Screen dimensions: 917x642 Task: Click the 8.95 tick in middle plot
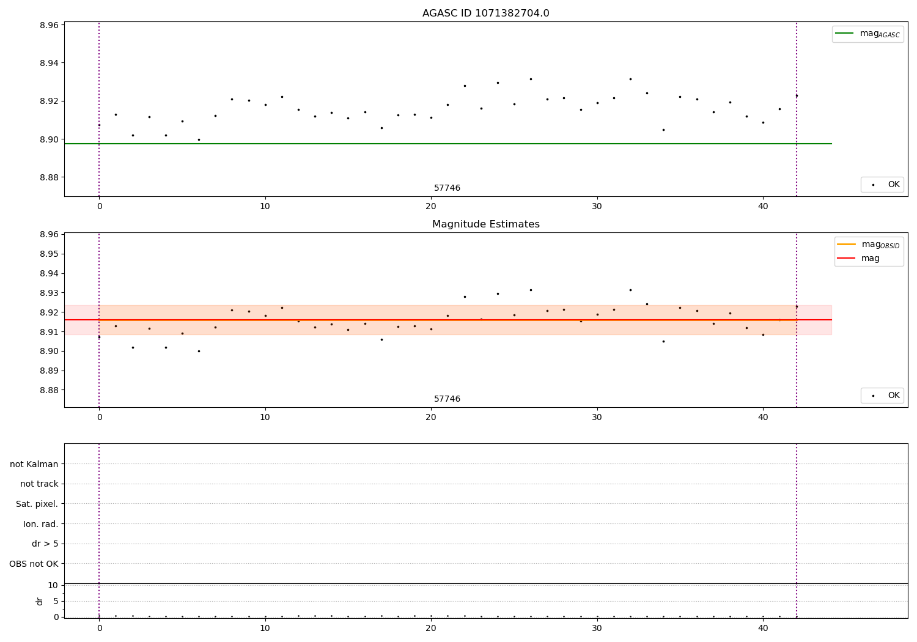click(49, 254)
